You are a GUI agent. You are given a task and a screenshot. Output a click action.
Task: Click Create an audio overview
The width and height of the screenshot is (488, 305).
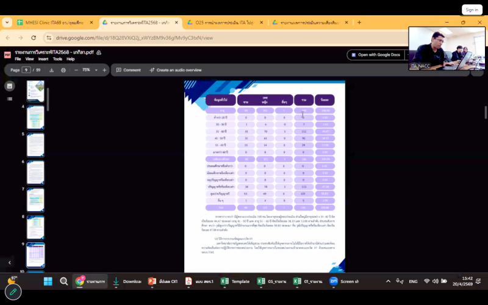(175, 70)
